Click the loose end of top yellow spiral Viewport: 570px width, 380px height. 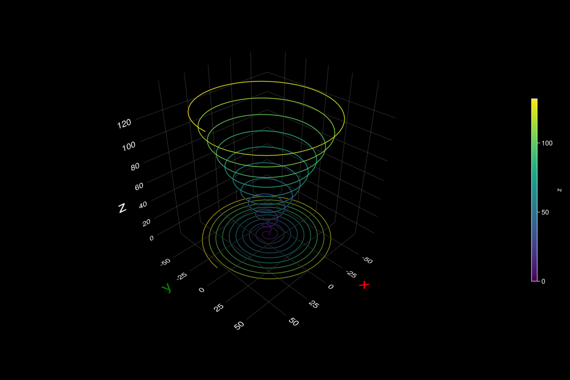point(205,130)
